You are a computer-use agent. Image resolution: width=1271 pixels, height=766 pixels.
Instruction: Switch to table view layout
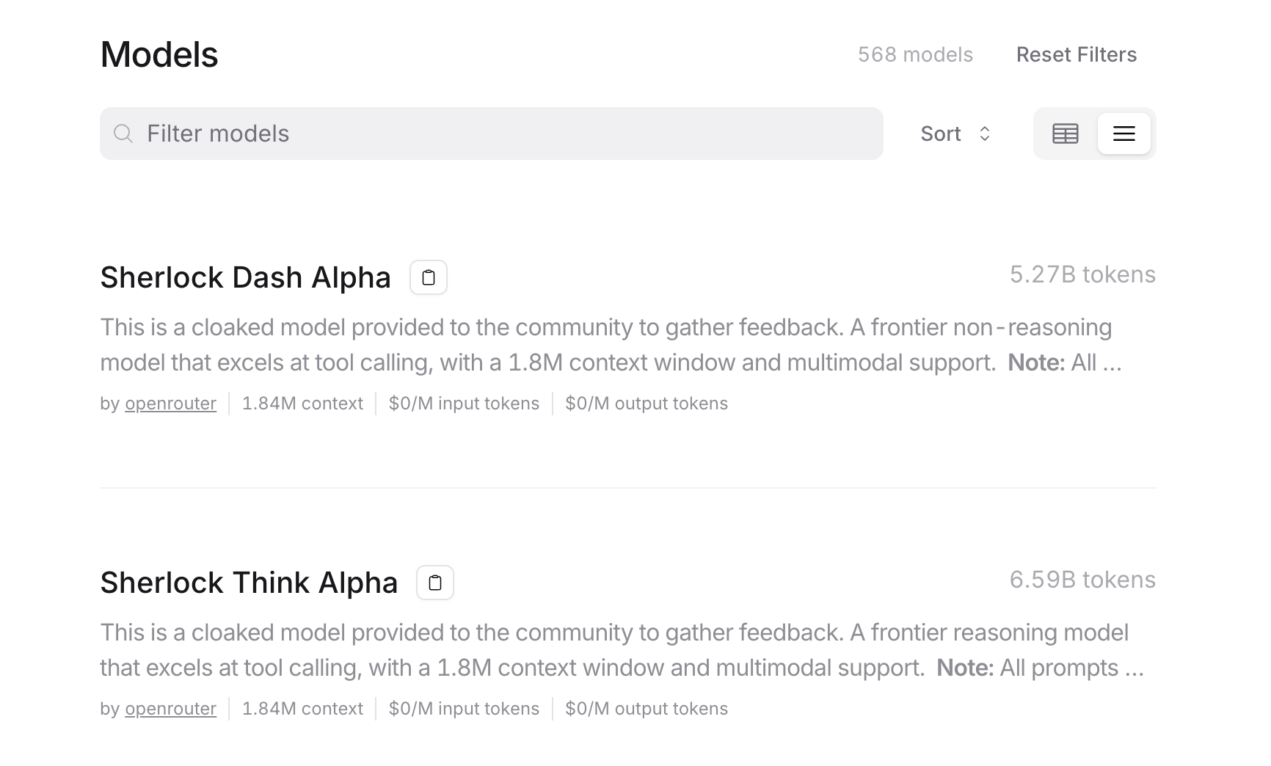pos(1066,134)
